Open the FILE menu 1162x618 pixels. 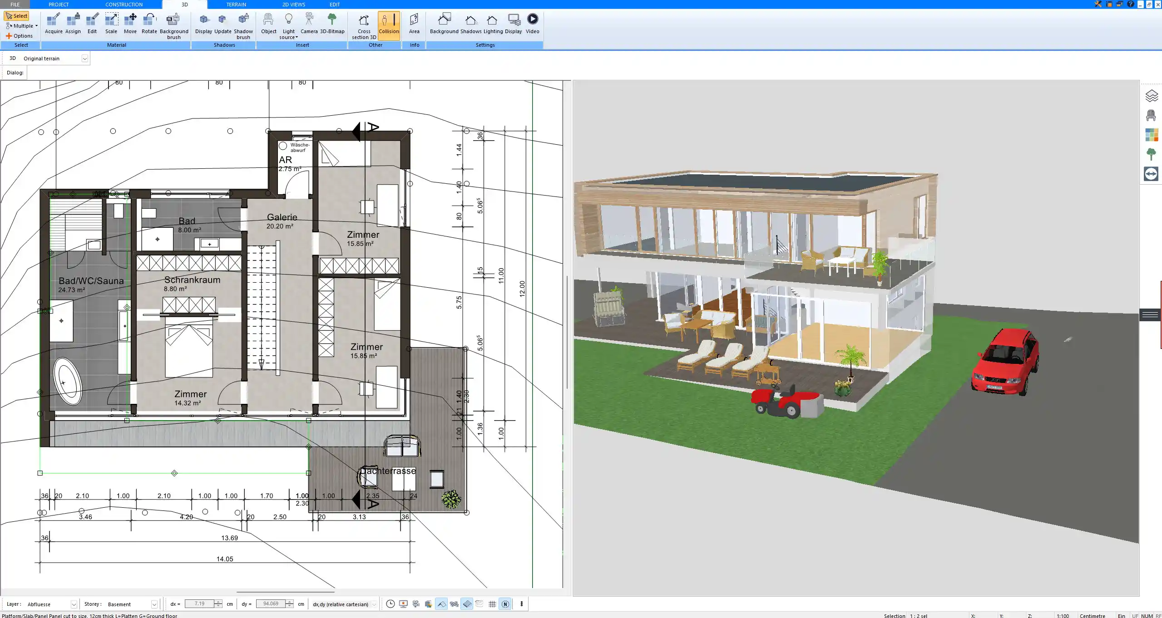pos(15,4)
